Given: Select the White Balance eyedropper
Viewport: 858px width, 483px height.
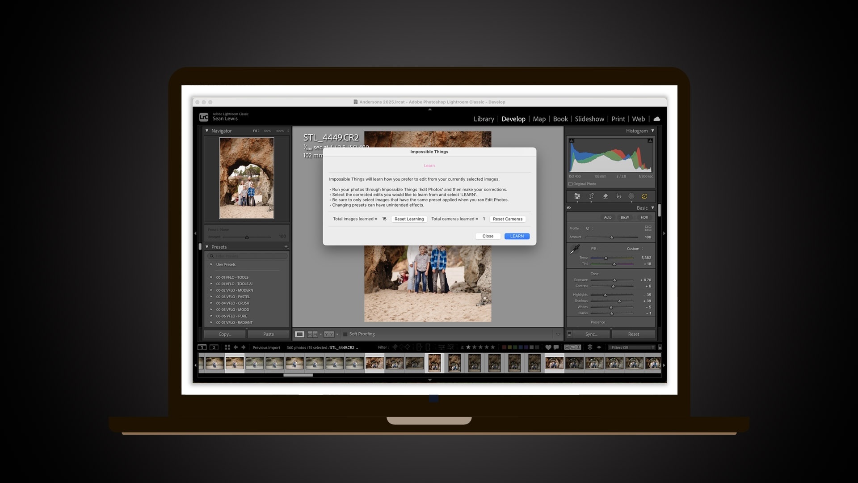Looking at the screenshot, I should point(575,250).
